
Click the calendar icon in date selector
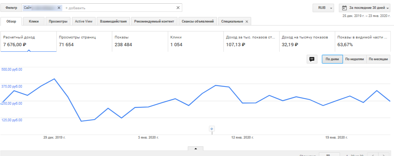[344, 8]
